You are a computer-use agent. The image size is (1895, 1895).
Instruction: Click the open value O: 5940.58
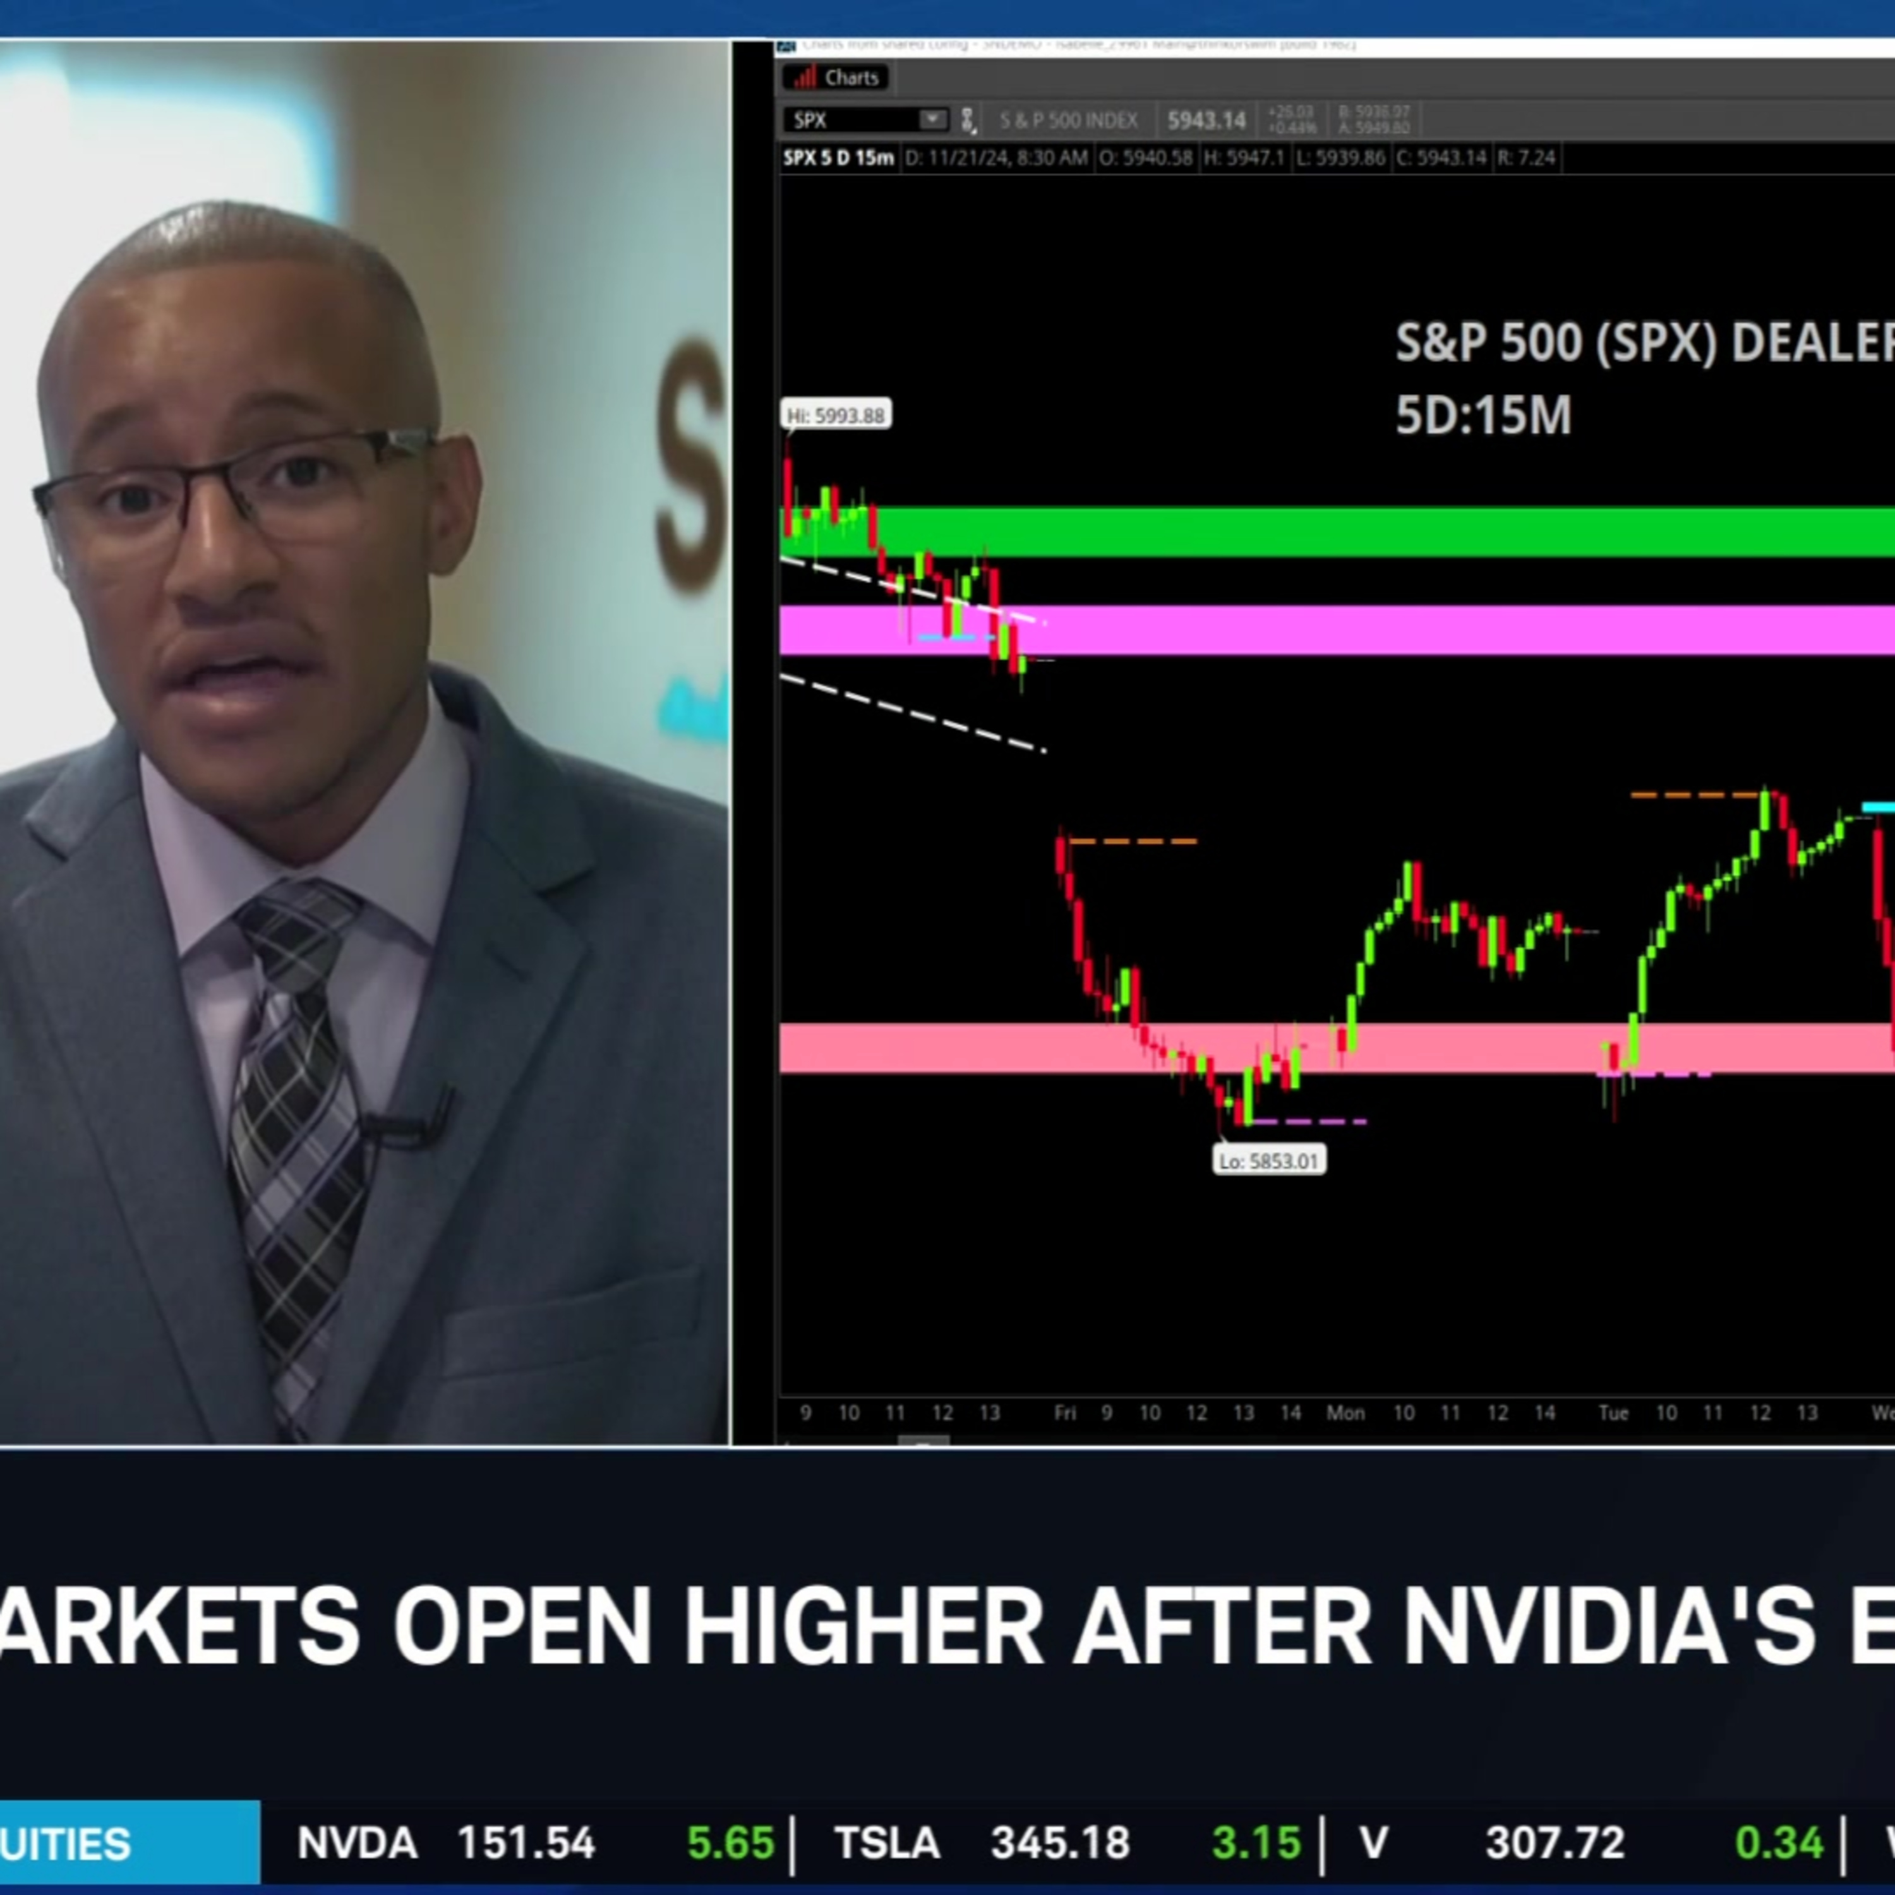pos(1145,158)
